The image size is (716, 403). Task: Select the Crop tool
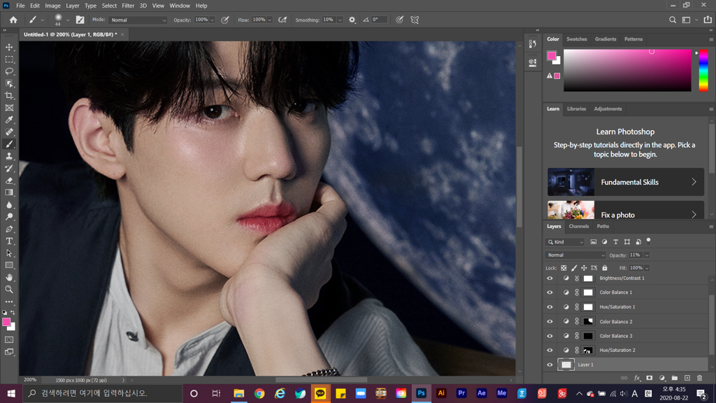[x=9, y=95]
